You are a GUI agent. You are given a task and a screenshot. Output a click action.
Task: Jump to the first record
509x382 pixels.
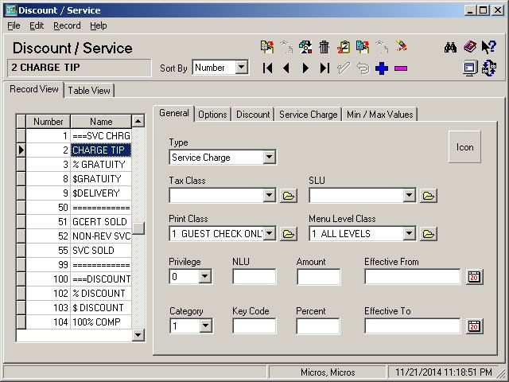click(x=268, y=68)
